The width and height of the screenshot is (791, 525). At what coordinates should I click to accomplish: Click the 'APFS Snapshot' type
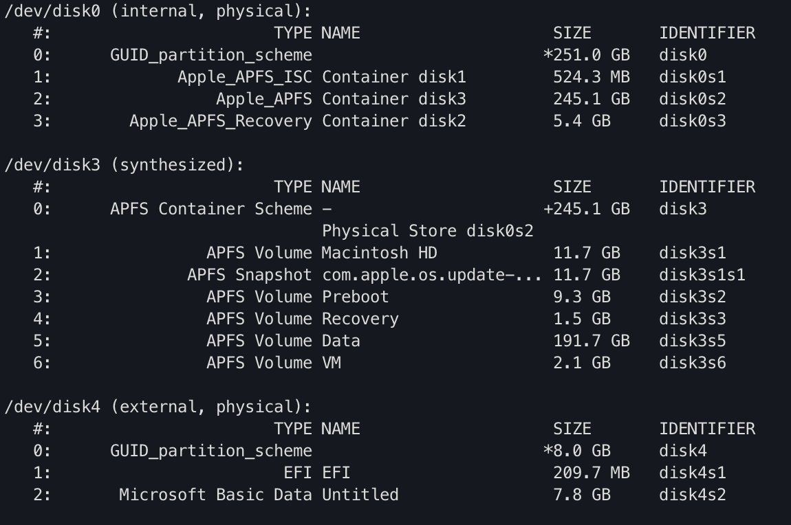click(x=249, y=275)
